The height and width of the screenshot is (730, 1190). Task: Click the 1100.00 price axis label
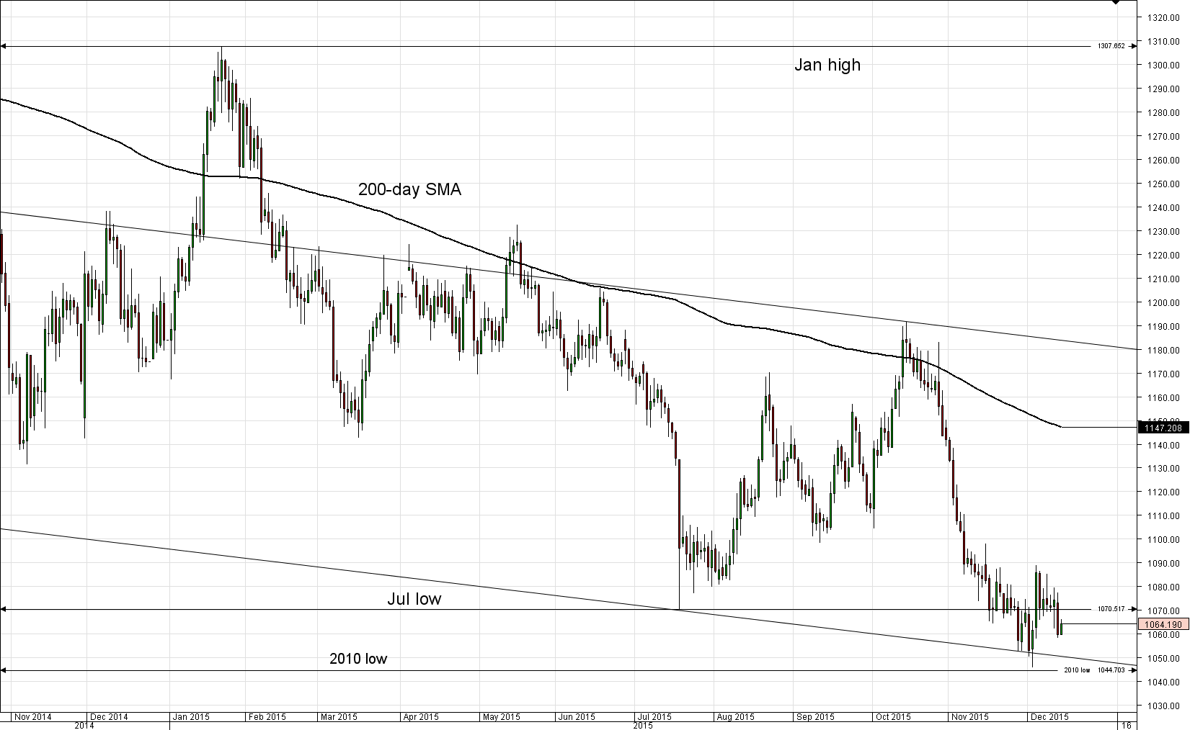[1164, 540]
